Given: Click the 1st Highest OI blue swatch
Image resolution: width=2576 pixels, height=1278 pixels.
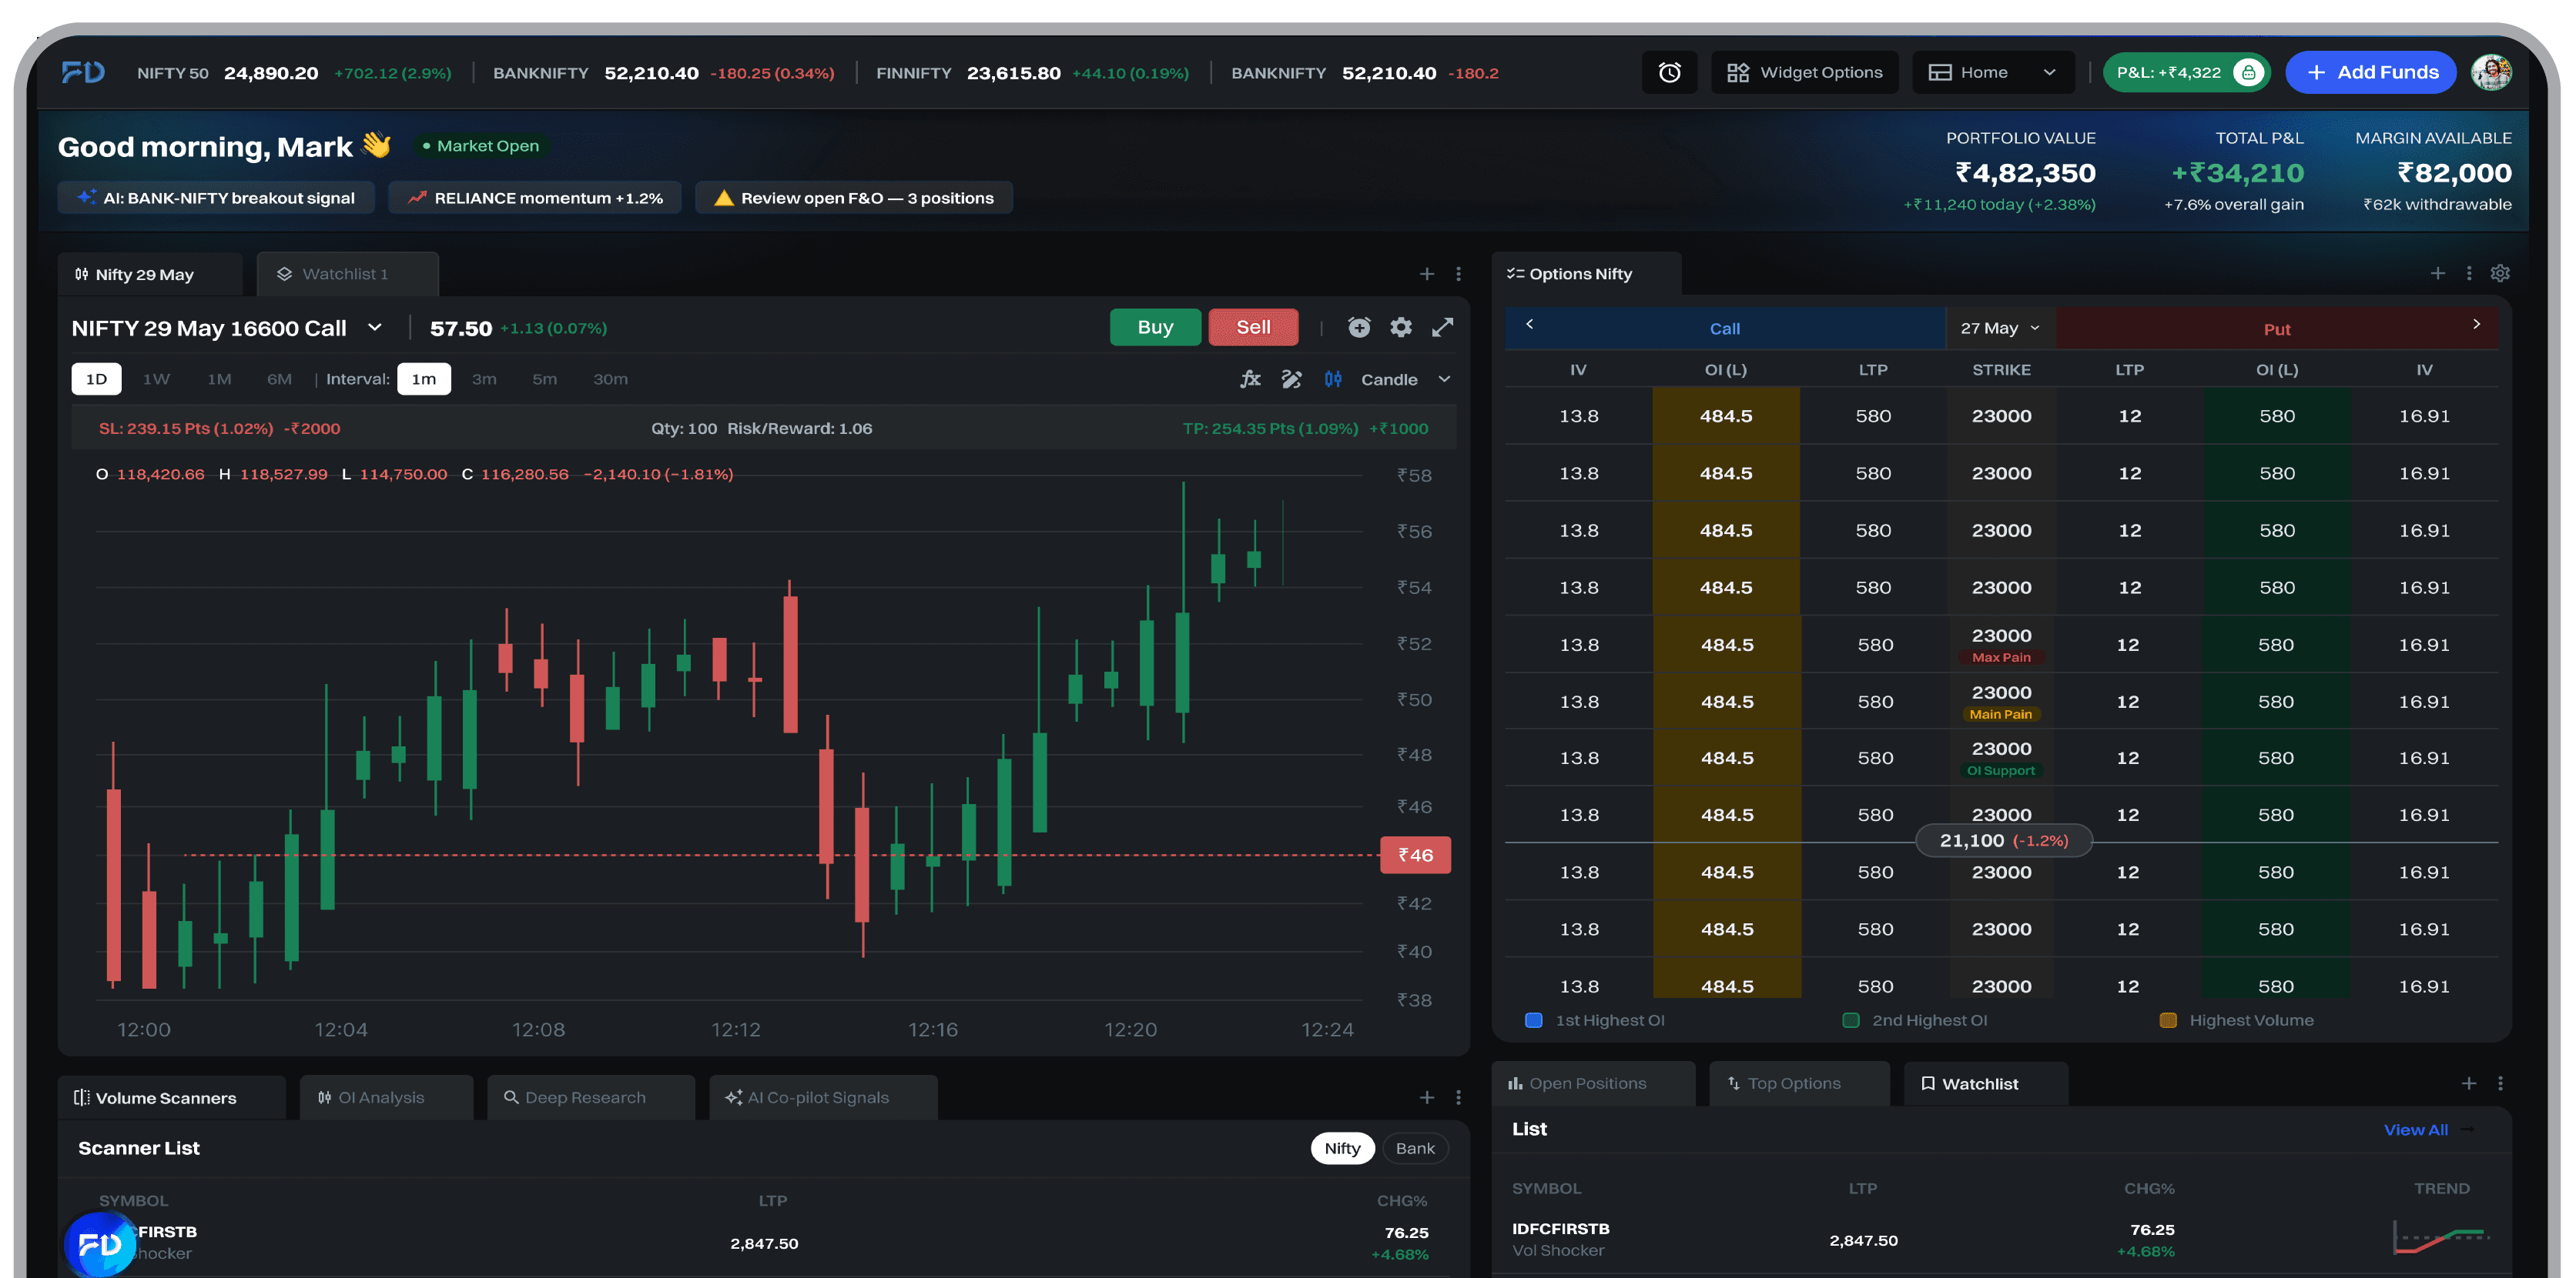Looking at the screenshot, I should click(x=1533, y=1020).
